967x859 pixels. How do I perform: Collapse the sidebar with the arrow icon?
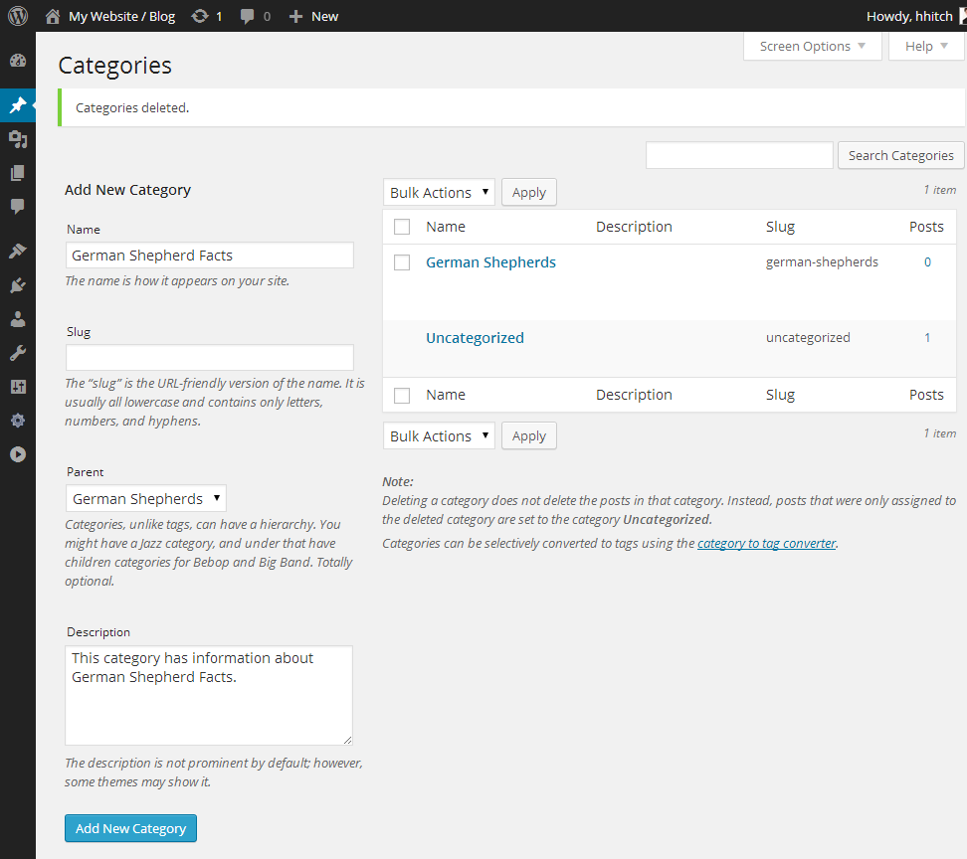[x=17, y=454]
